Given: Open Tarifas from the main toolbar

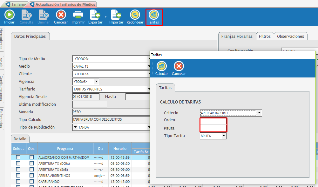Looking at the screenshot, I should [x=154, y=15].
